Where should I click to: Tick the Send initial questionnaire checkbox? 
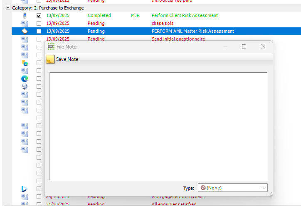tap(39, 39)
